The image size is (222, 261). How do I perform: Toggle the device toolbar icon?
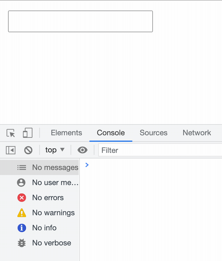(x=27, y=133)
